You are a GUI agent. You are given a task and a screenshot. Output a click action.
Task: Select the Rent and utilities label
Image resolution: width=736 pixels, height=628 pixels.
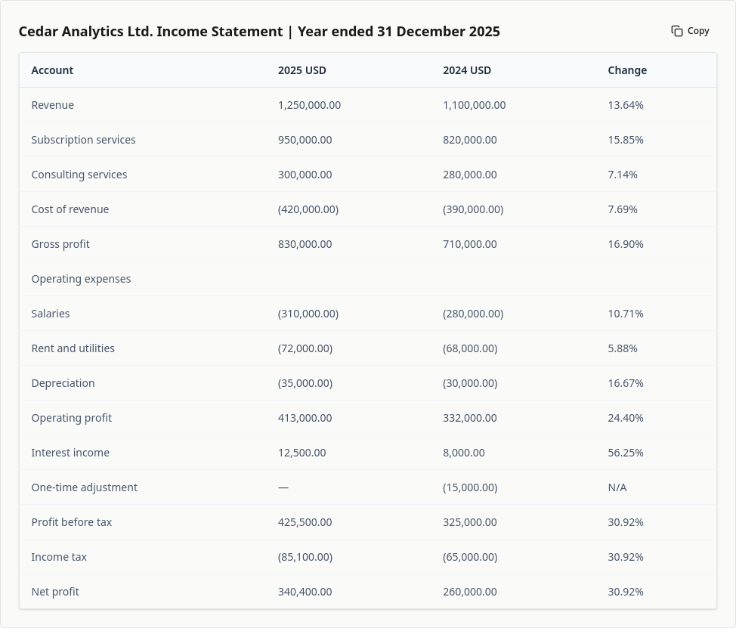tap(73, 348)
